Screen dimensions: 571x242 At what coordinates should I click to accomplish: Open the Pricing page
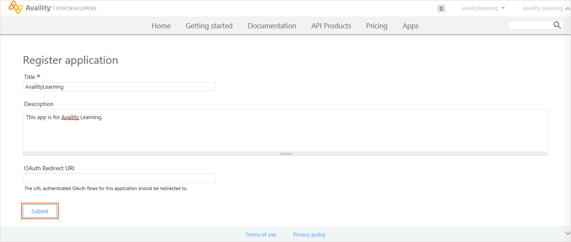[377, 26]
